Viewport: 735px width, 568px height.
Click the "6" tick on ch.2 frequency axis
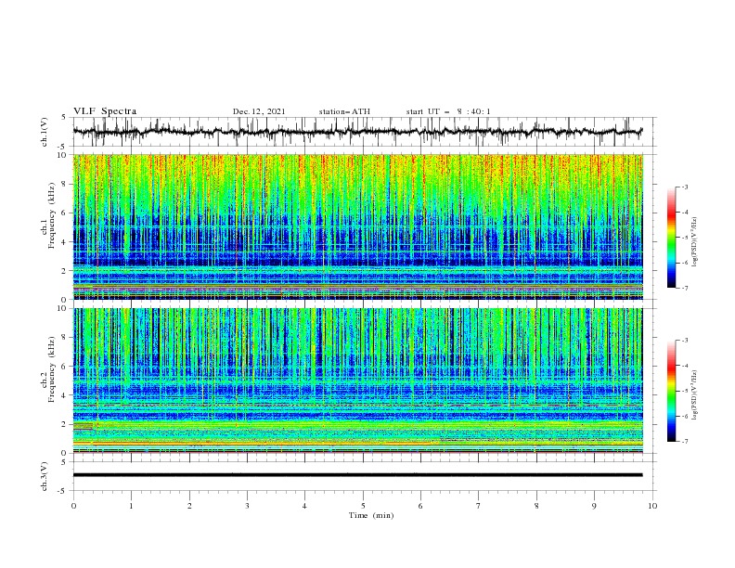click(x=65, y=367)
